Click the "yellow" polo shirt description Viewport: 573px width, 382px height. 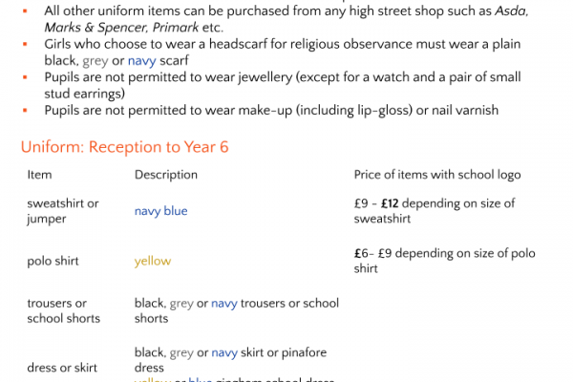[x=153, y=261]
